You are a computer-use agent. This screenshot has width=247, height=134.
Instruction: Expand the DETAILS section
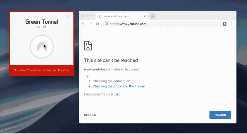click(x=90, y=115)
